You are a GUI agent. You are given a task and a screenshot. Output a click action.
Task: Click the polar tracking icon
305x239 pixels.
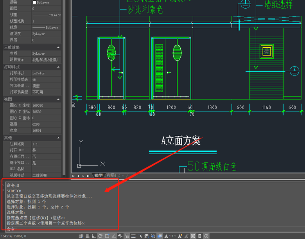[x=100, y=236]
